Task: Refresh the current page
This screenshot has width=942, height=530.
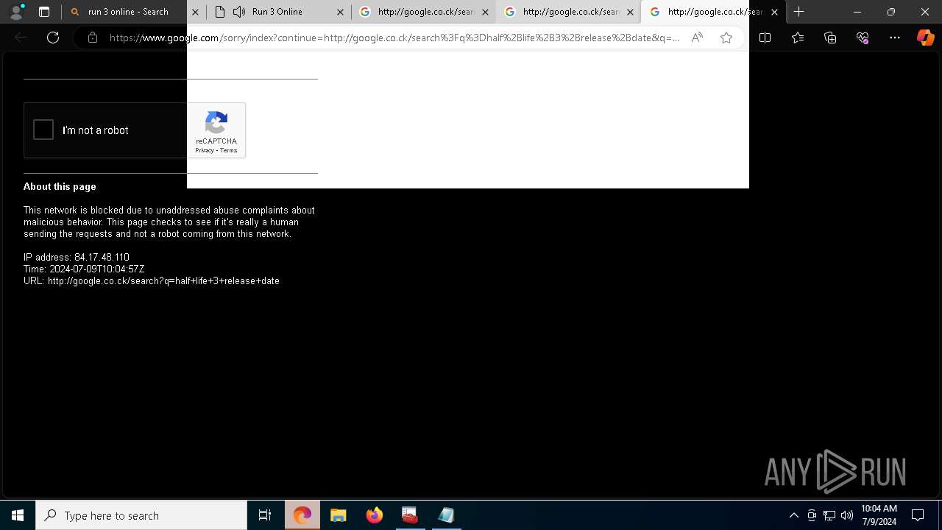Action: click(x=53, y=38)
